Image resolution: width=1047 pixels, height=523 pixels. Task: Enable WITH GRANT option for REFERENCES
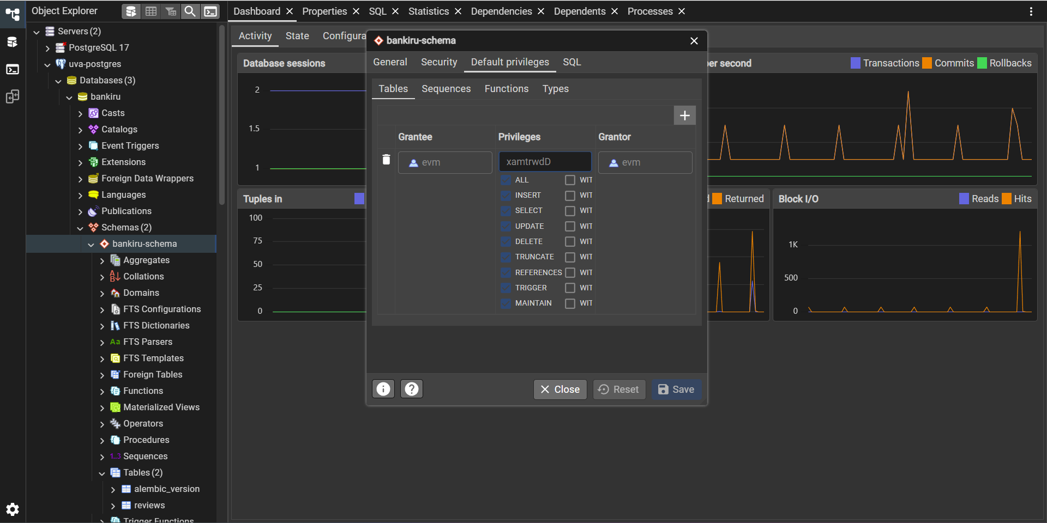click(x=570, y=273)
